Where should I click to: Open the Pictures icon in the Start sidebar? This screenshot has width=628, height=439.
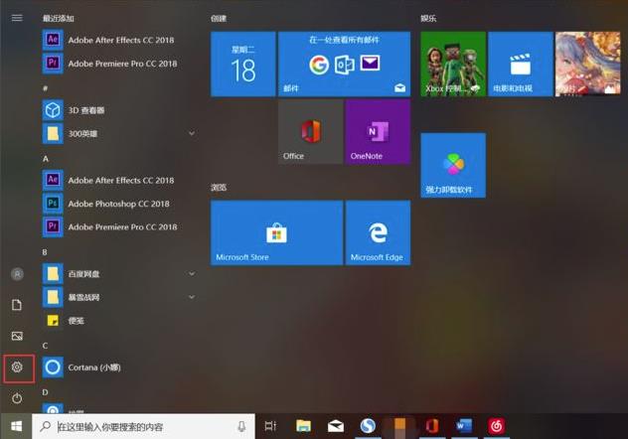(x=17, y=336)
